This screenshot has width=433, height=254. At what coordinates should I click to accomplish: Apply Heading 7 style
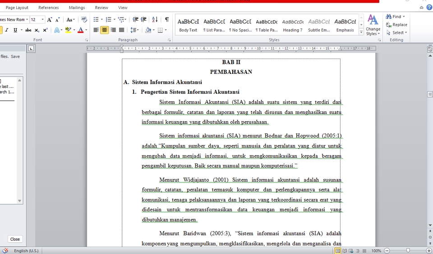[x=293, y=25]
